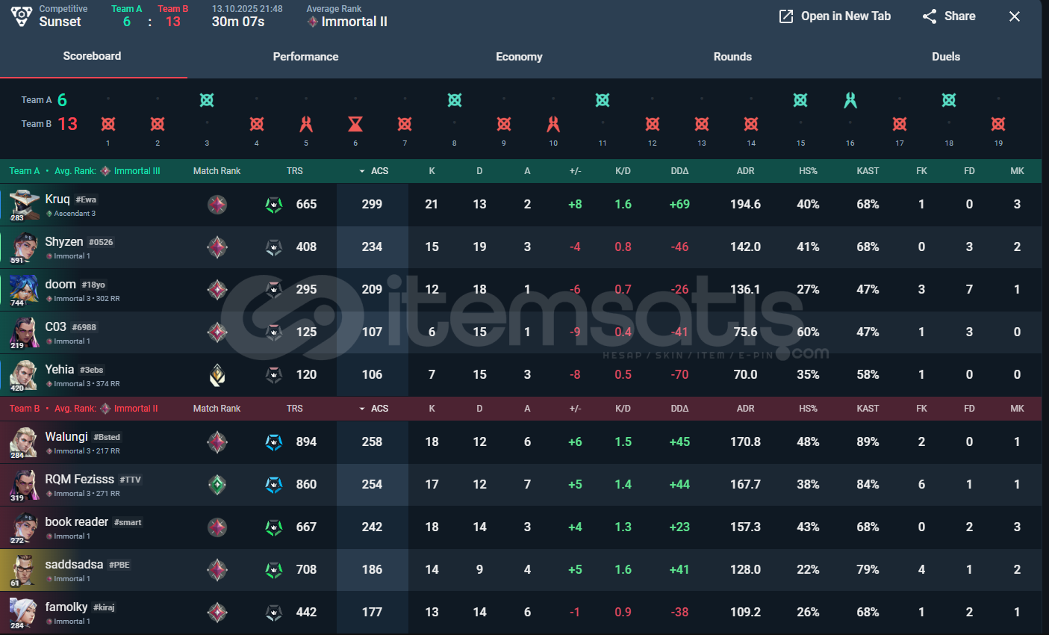Select round 3 Team A elimination icon
This screenshot has height=635, width=1049.
(x=207, y=100)
